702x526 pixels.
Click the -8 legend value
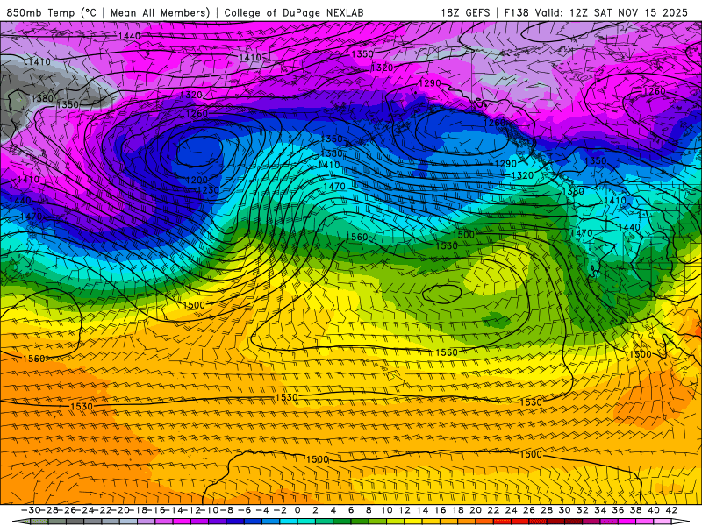(226, 510)
